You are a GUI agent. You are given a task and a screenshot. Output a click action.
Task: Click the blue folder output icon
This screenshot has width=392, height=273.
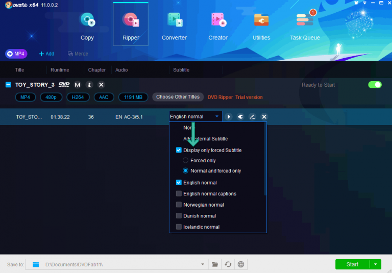pyautogui.click(x=36, y=264)
